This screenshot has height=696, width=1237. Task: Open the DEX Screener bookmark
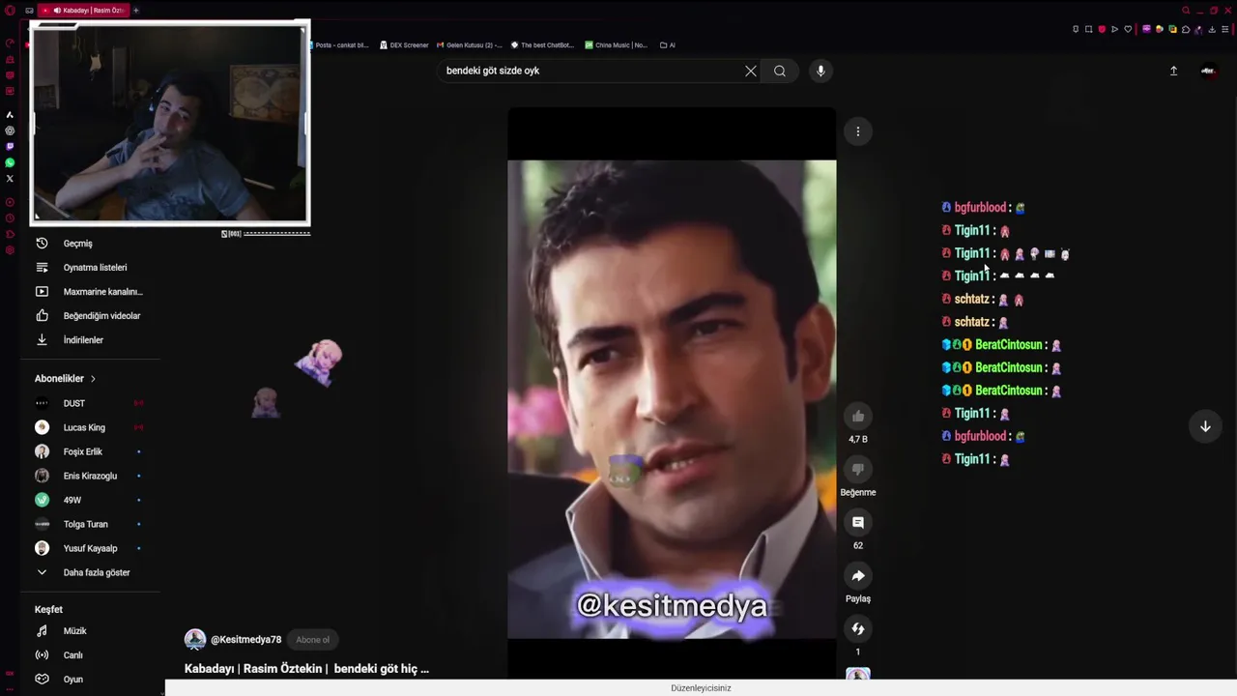point(404,45)
